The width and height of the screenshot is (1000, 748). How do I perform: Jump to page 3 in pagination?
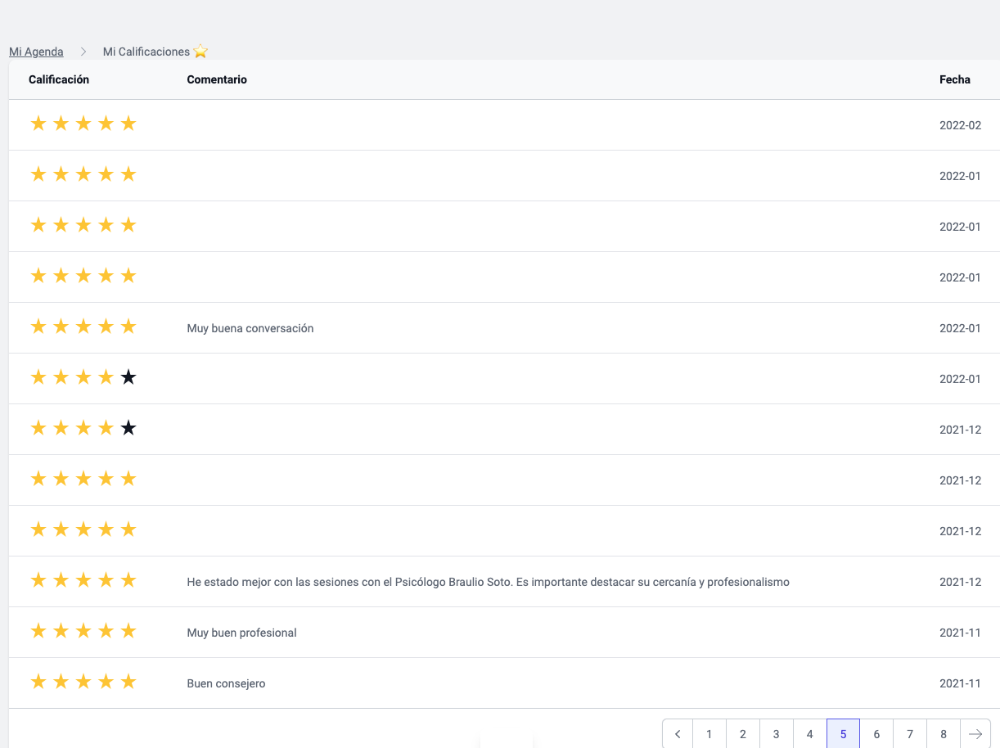coord(777,734)
